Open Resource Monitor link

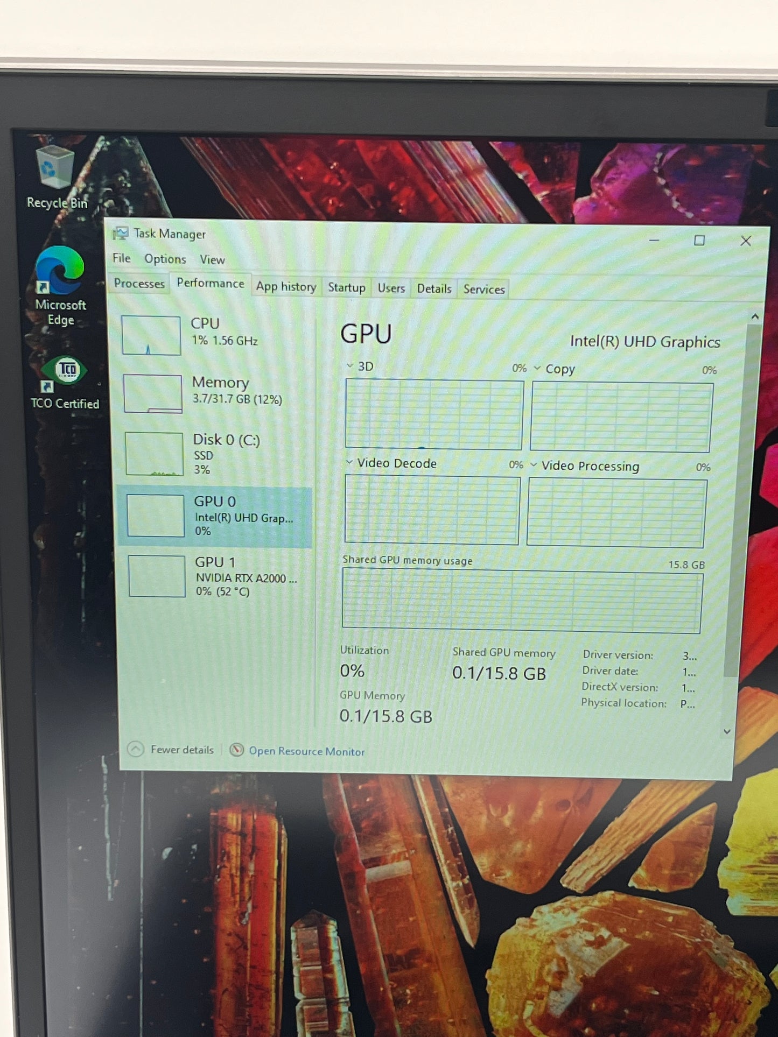pos(306,751)
